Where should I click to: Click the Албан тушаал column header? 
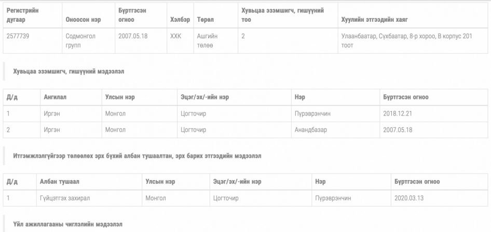click(x=60, y=182)
